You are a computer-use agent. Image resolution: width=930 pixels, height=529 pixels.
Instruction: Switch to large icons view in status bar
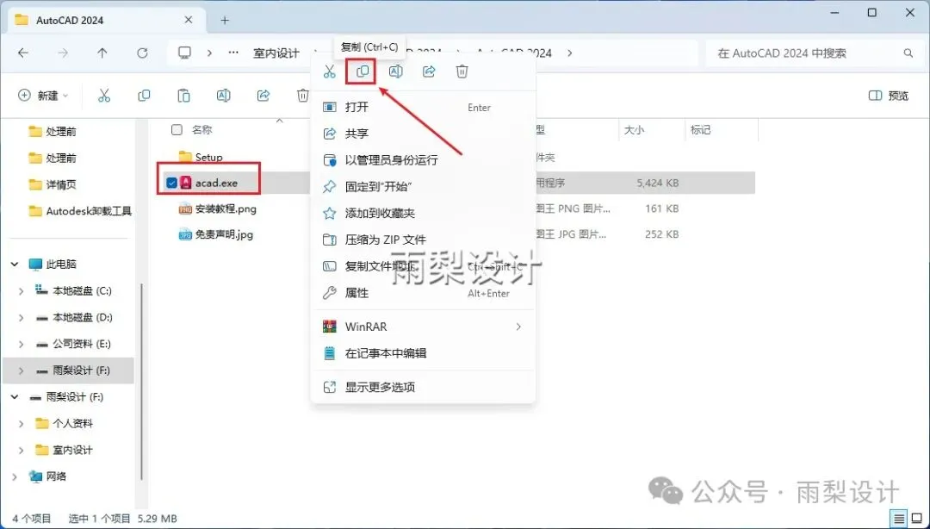pos(916,519)
